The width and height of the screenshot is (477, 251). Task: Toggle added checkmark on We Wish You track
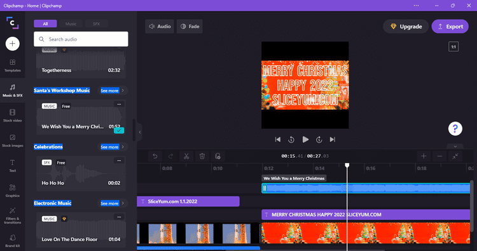click(x=119, y=131)
